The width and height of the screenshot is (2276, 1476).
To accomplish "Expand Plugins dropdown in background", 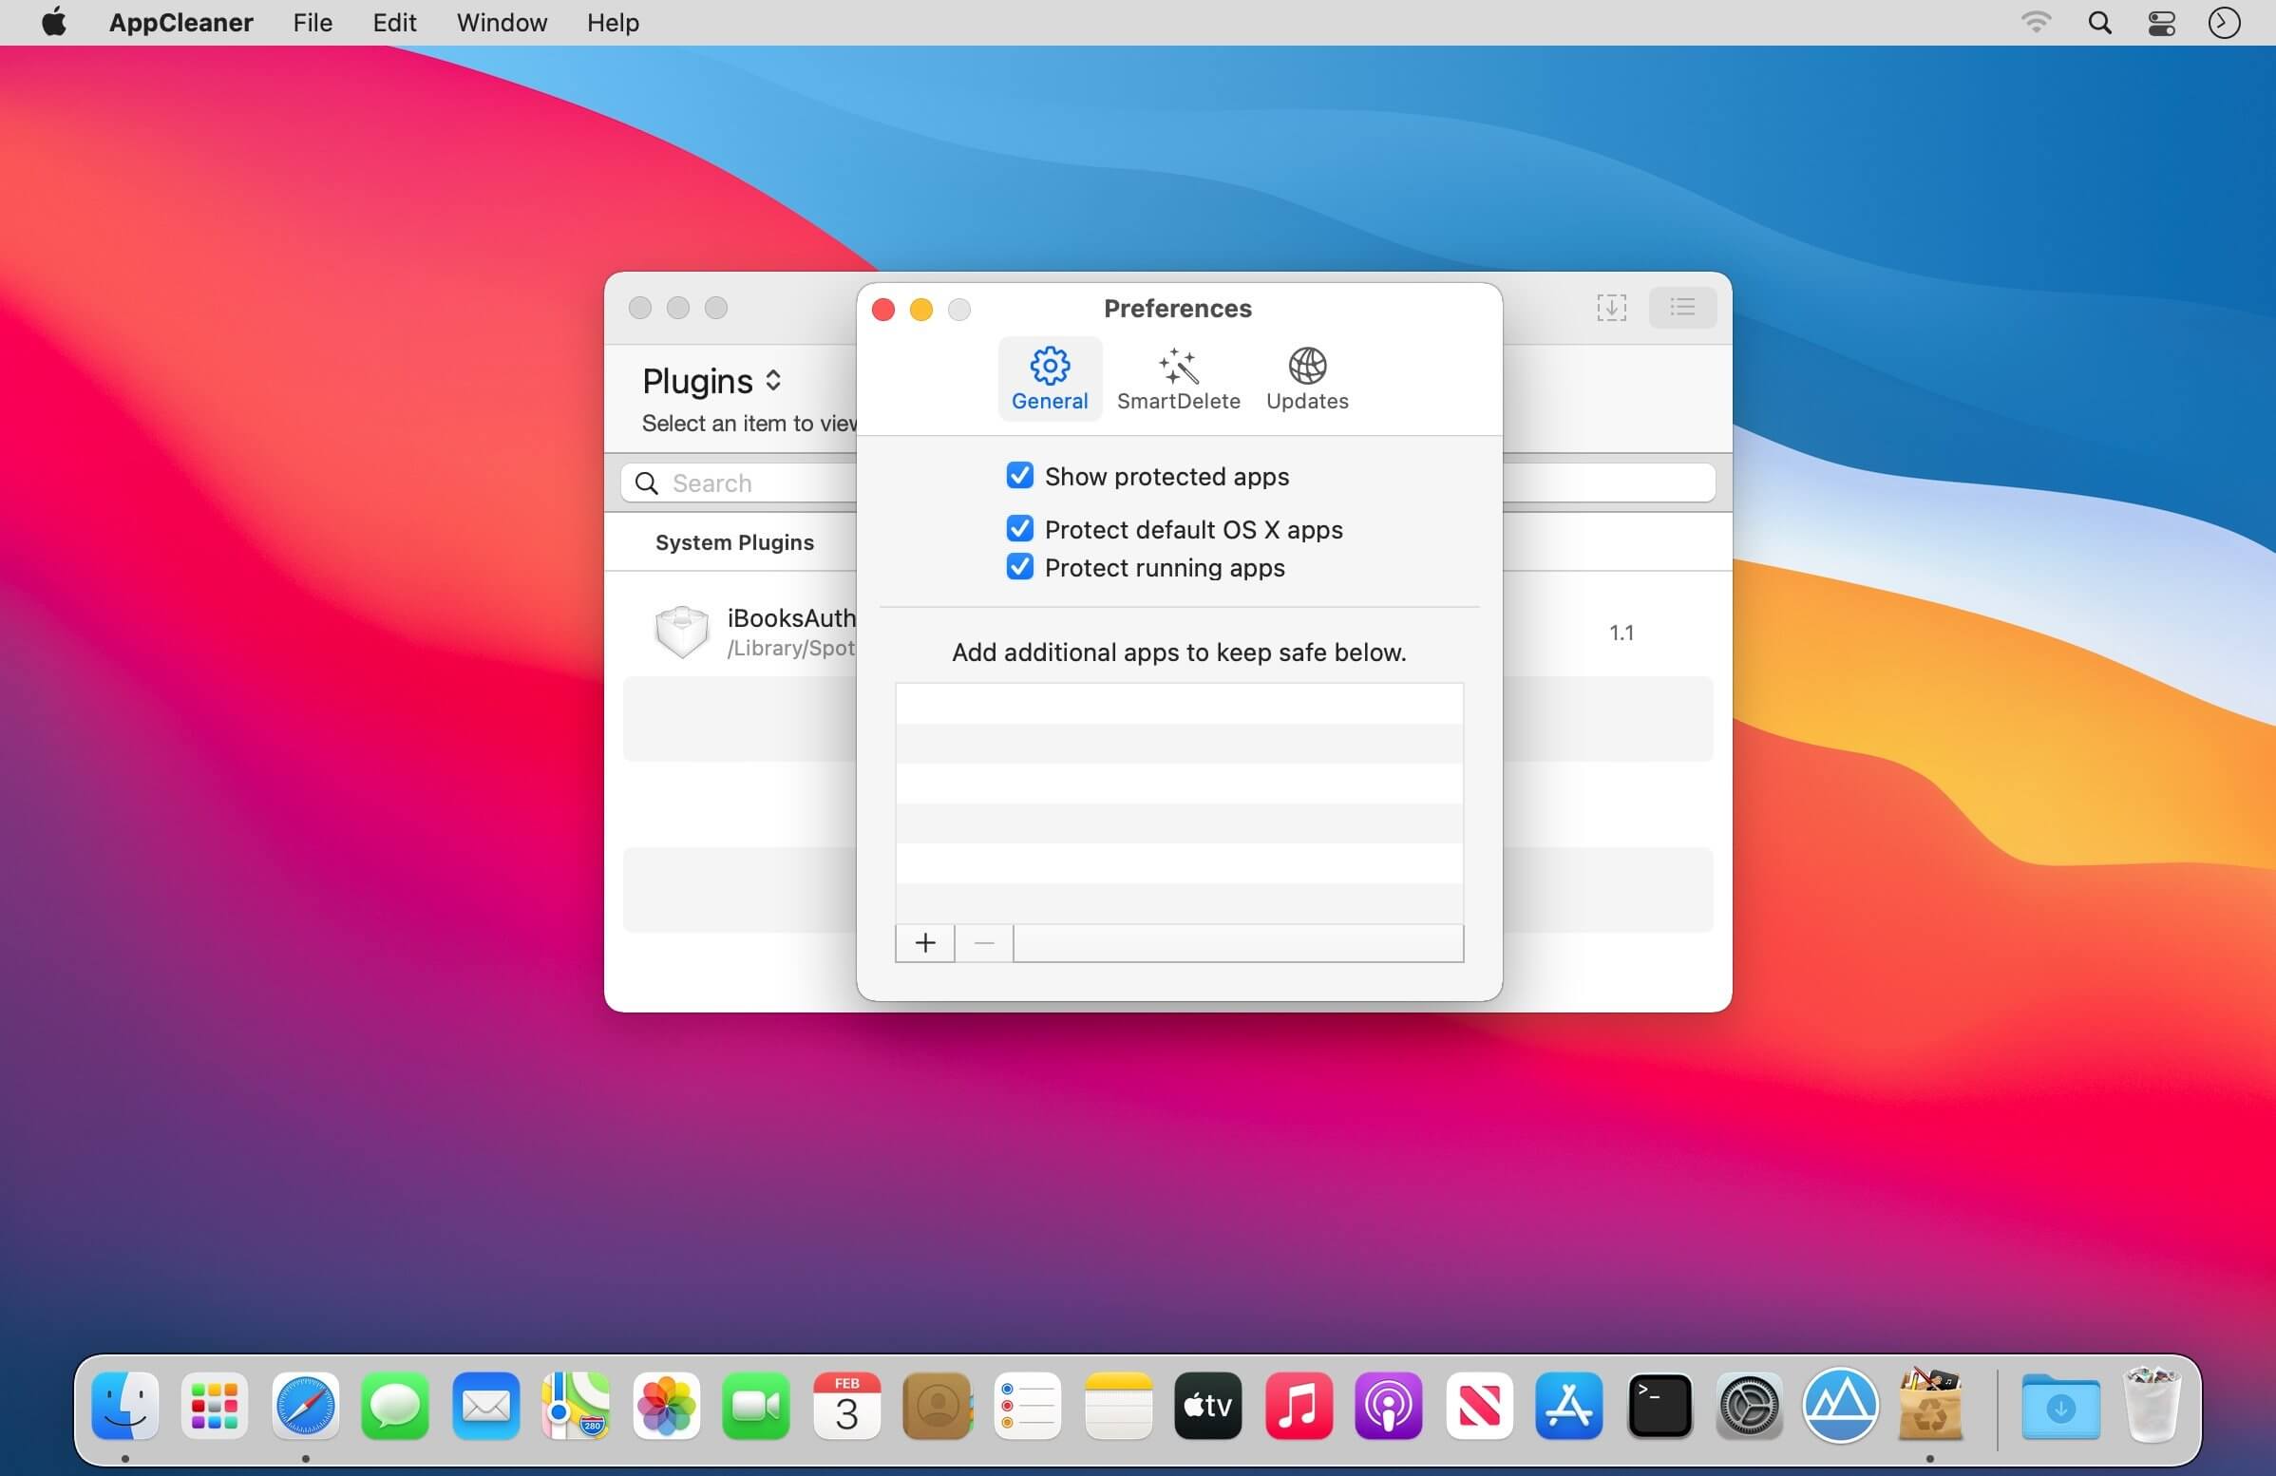I will (711, 380).
